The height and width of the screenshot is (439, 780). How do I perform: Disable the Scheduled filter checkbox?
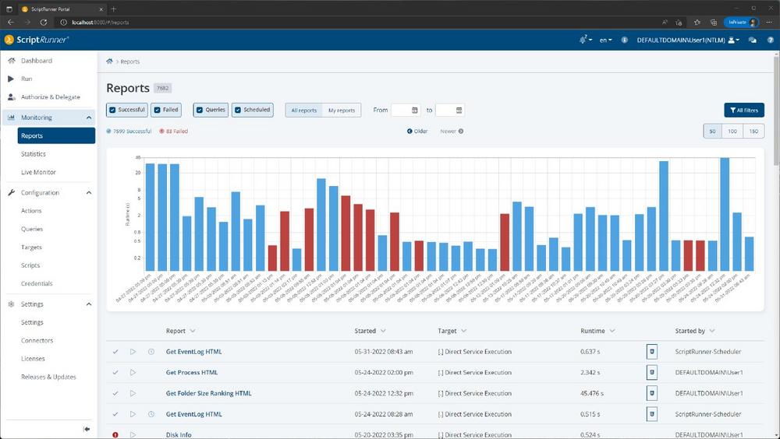pos(237,111)
